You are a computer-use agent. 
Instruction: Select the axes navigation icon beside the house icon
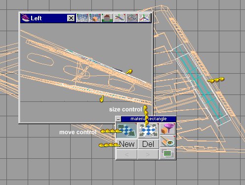[120, 18]
